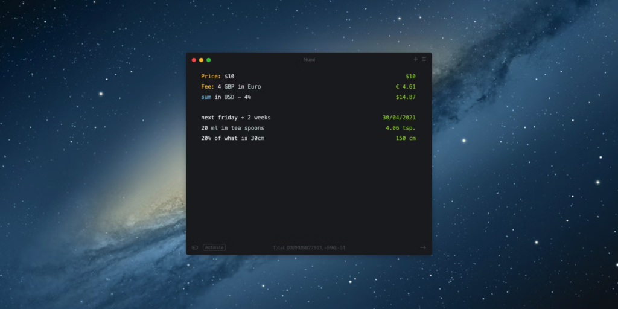This screenshot has height=309, width=618.
Task: Click the '20% of what is 30cm' line
Action: point(232,138)
